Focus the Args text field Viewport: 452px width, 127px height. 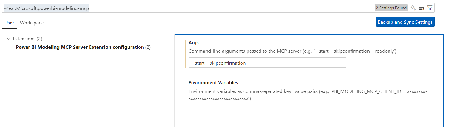(x=267, y=63)
